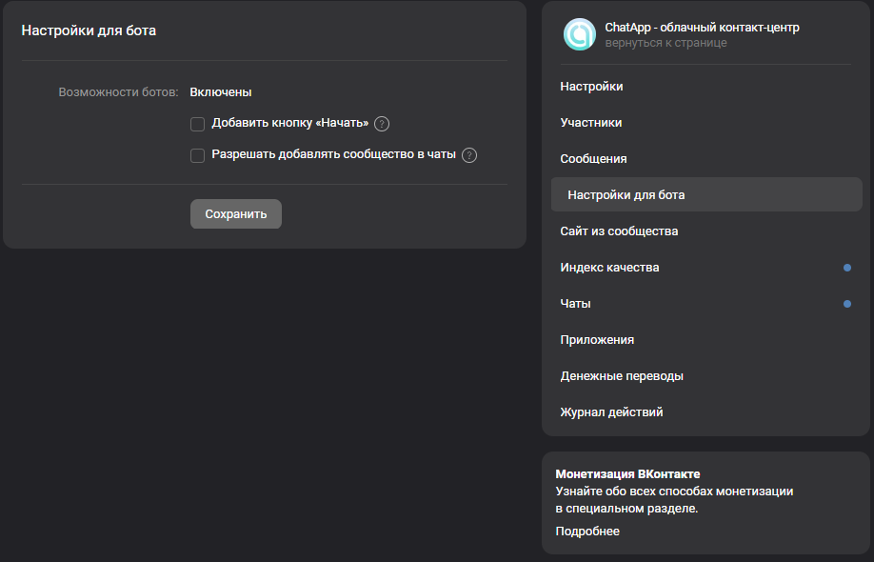The image size is (874, 562).
Task: Open Настройки in the sidebar menu
Action: [591, 87]
